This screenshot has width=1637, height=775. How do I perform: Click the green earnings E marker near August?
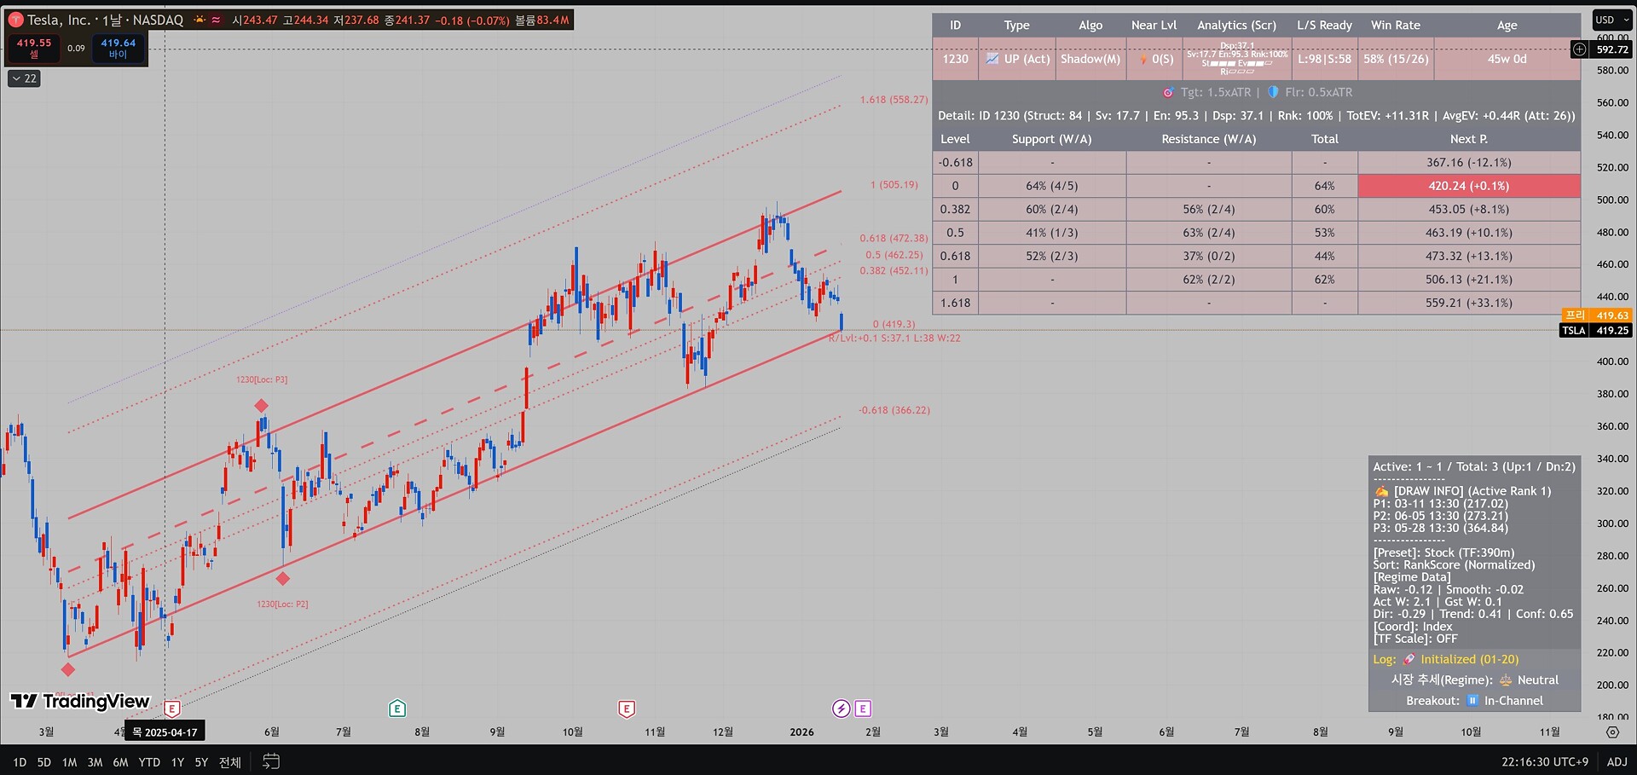(397, 708)
